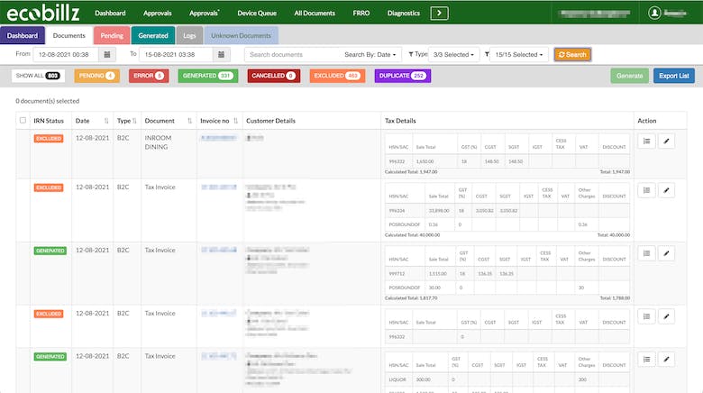Filter by CANCELLED status
The width and height of the screenshot is (703, 393).
click(273, 76)
